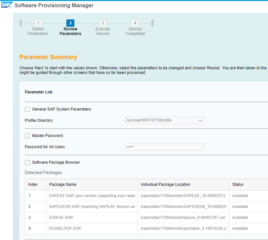
Task: Click the SAP logo icon
Action: click(7, 5)
